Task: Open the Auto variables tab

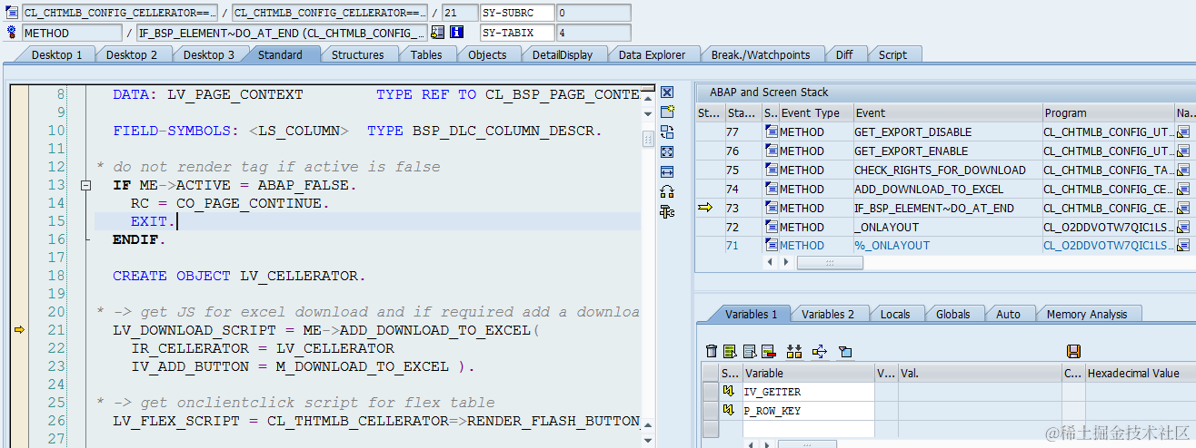Action: 1008,314
